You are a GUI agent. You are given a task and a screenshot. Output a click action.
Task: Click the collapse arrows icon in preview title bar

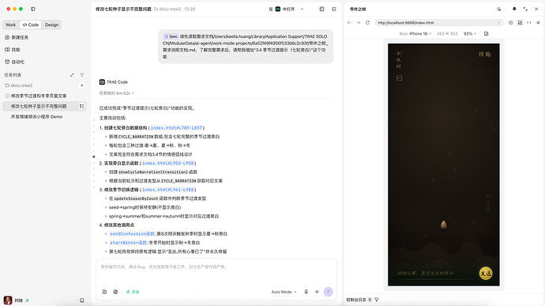click(x=525, y=9)
